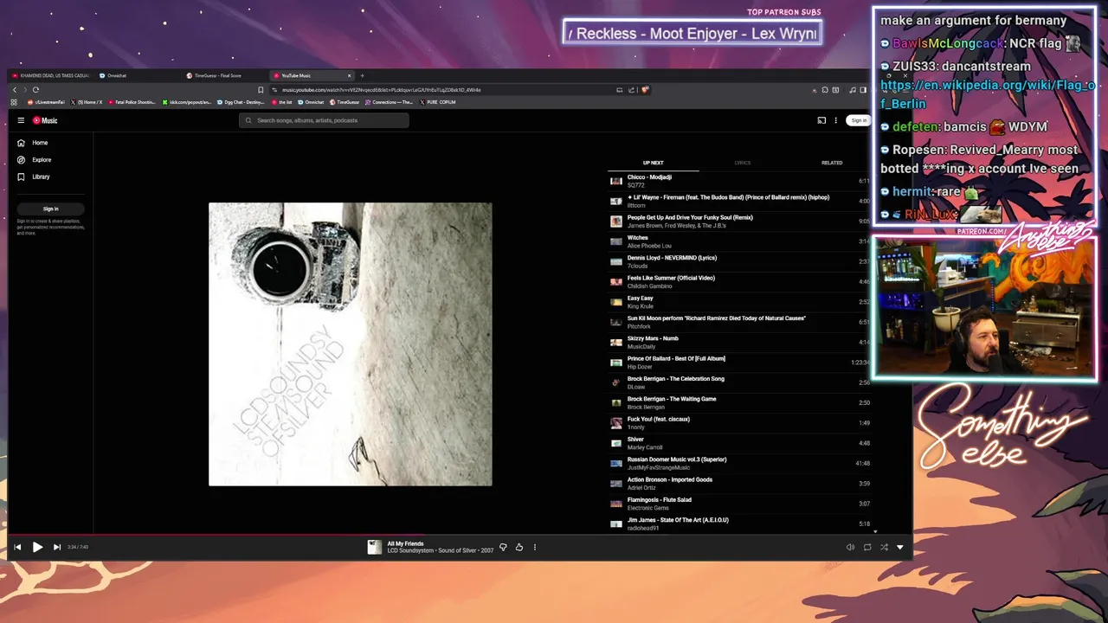Viewport: 1108px width, 623px height.
Task: Open the PURE COPIUM bookmark
Action: [438, 102]
